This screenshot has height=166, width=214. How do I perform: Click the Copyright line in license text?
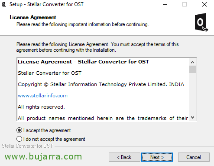[x=101, y=84]
